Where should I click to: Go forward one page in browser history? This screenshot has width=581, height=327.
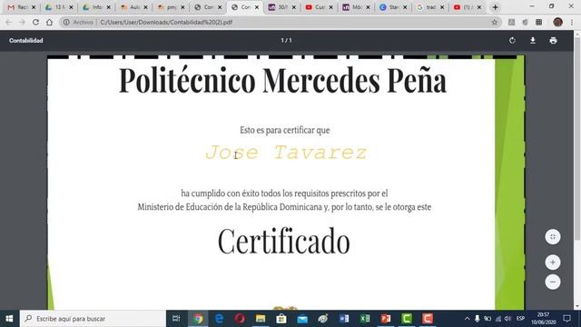pos(22,22)
